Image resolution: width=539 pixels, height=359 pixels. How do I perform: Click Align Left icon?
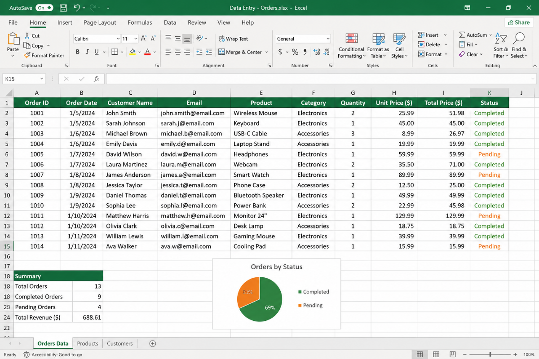point(168,52)
